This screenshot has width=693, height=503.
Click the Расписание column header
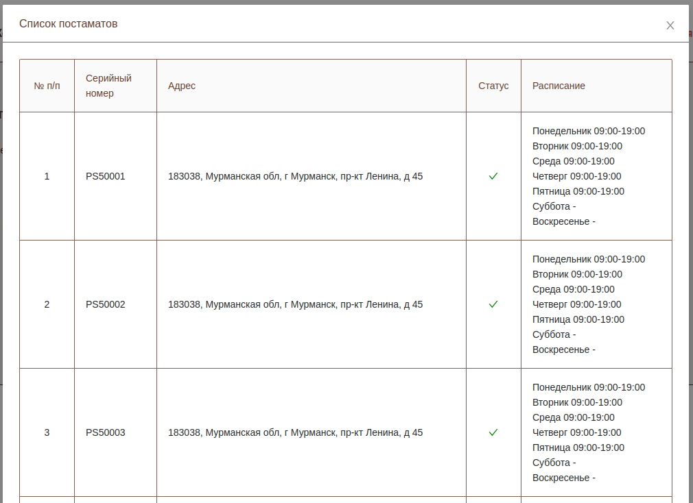tap(559, 86)
